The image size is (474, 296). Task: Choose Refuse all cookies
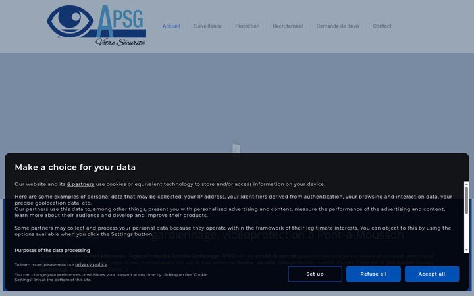373,274
